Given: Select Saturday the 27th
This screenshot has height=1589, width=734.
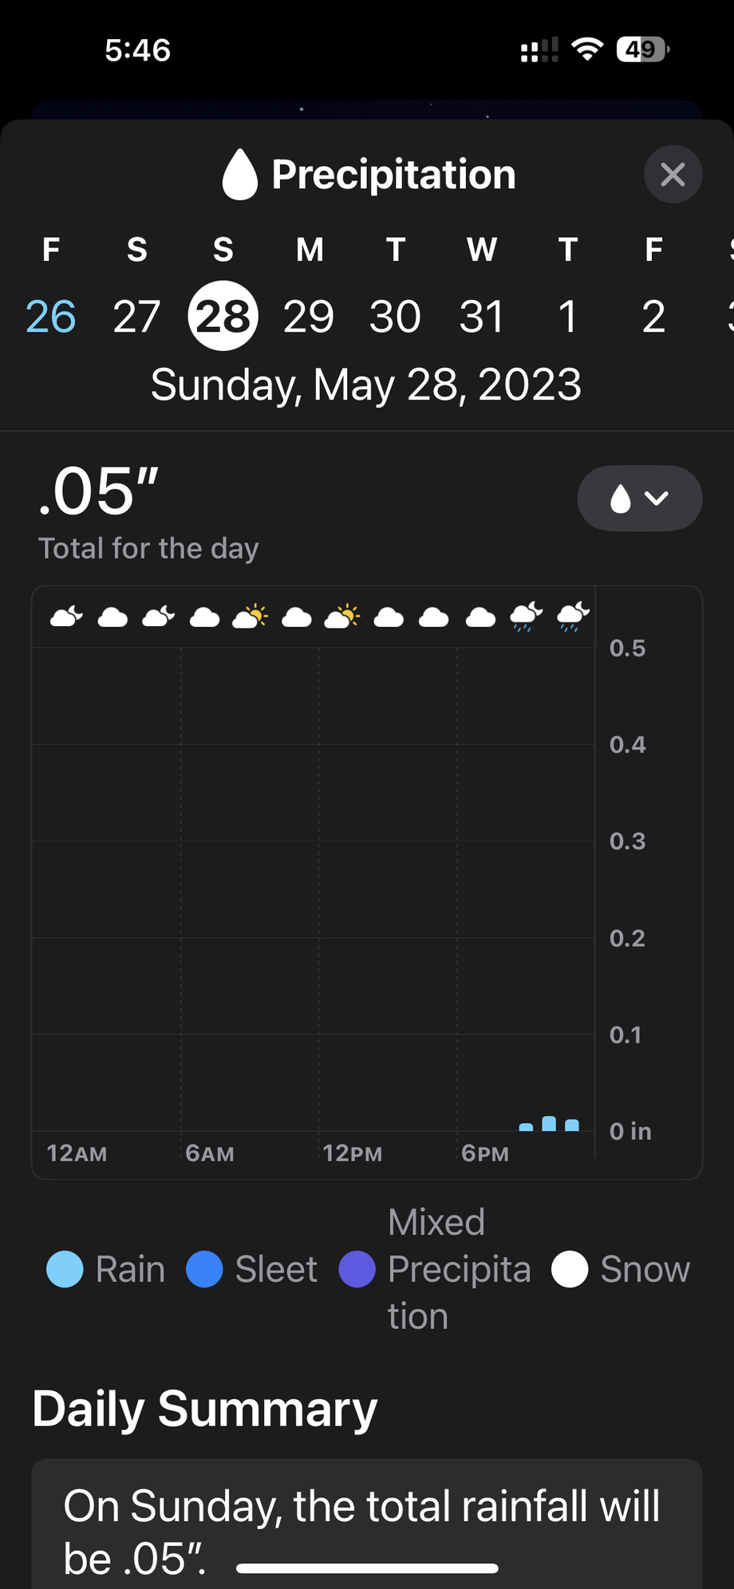Looking at the screenshot, I should 136,316.
